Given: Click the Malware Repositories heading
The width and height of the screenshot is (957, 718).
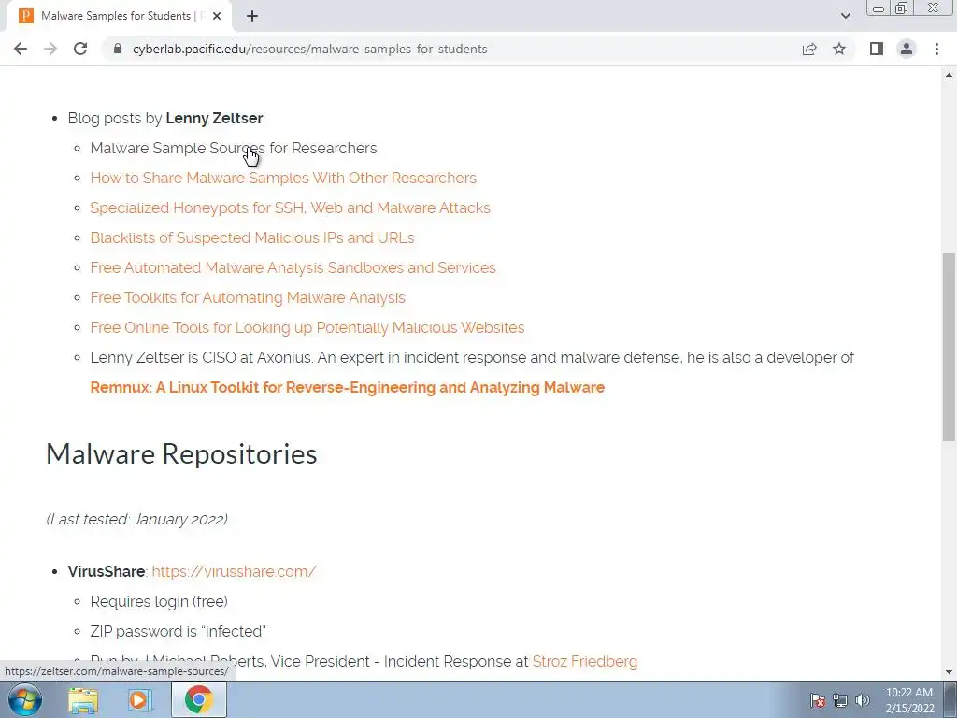Looking at the screenshot, I should click(181, 453).
